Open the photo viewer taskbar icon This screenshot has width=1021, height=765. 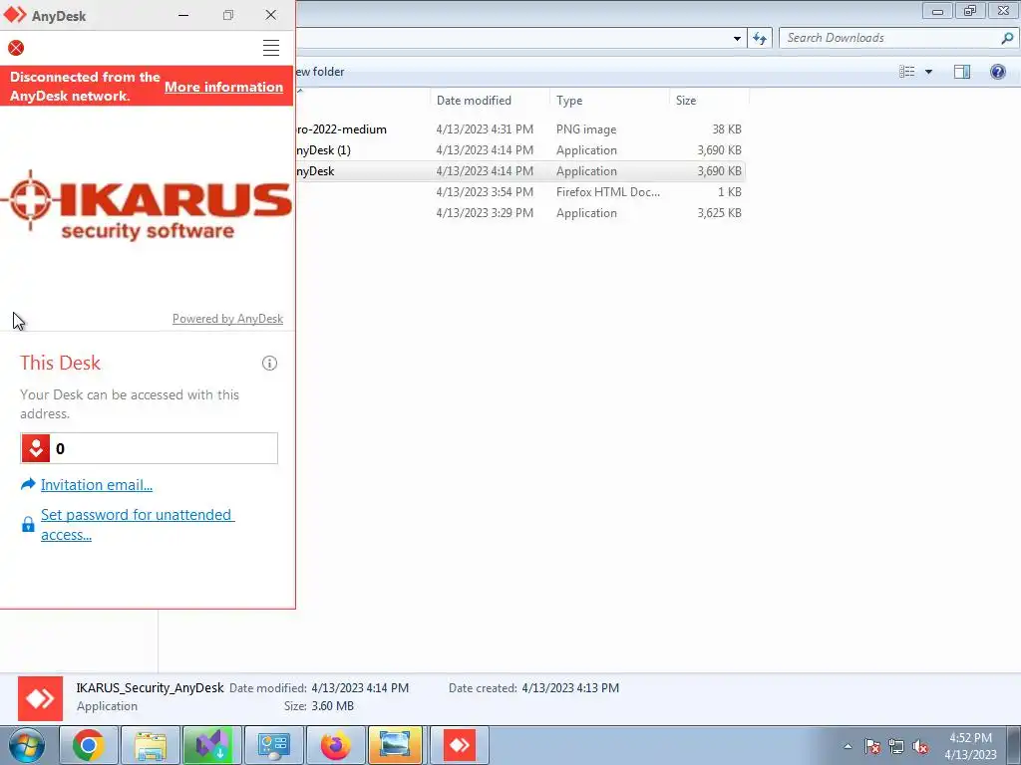pyautogui.click(x=396, y=745)
